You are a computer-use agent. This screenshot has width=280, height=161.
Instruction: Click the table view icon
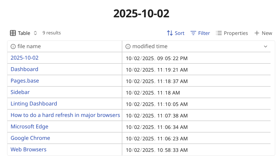(13, 33)
